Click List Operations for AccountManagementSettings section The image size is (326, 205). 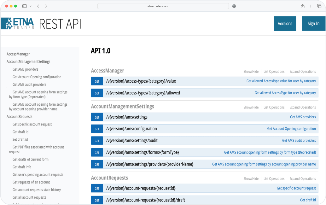pyautogui.click(x=274, y=107)
